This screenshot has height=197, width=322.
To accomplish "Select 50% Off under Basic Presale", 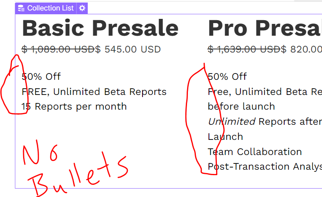I will coord(41,76).
